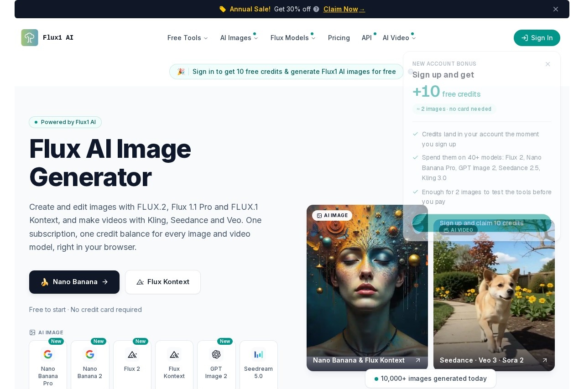Click the AI IMAGE section label above model tiles
Image resolution: width=584 pixels, height=389 pixels.
point(46,332)
